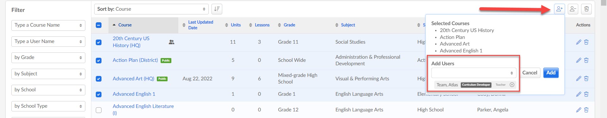Image resolution: width=607 pixels, height=118 pixels.
Task: Click Cancel in Add Users popup
Action: [530, 73]
